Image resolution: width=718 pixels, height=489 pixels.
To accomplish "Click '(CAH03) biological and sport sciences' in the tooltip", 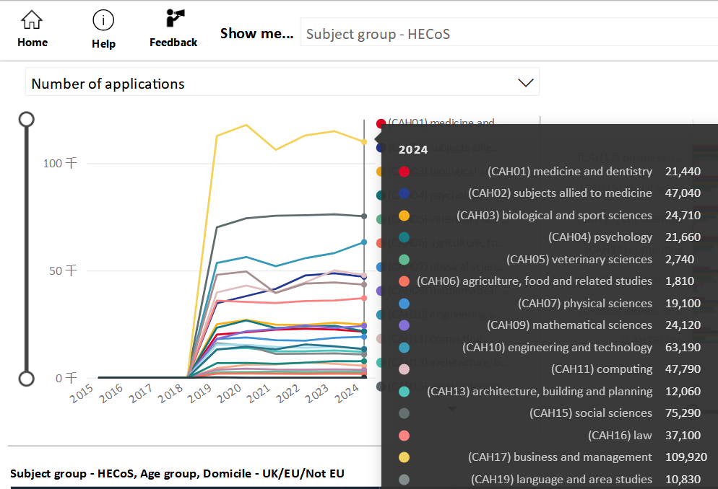I will pyautogui.click(x=554, y=215).
